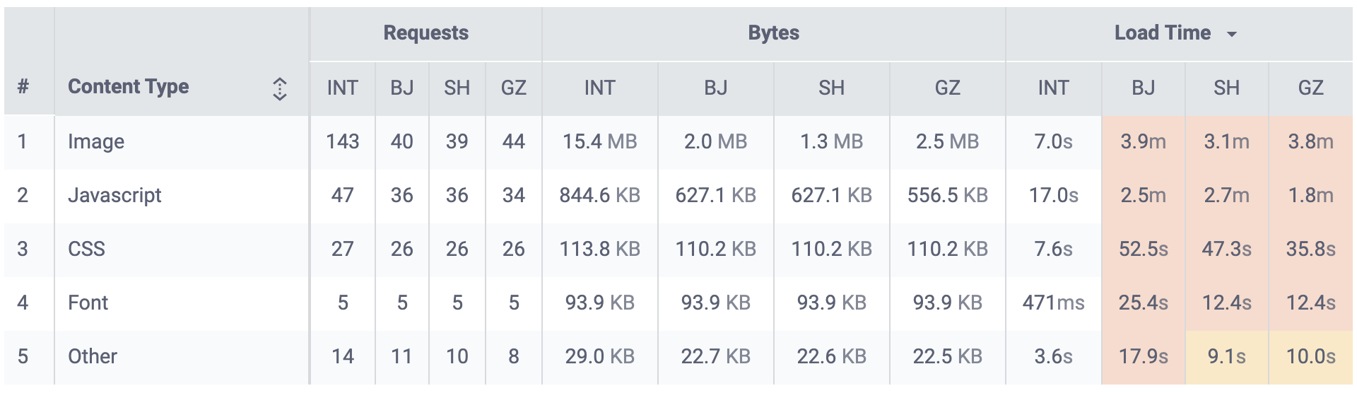Select the Javascript content type row

coord(678,196)
